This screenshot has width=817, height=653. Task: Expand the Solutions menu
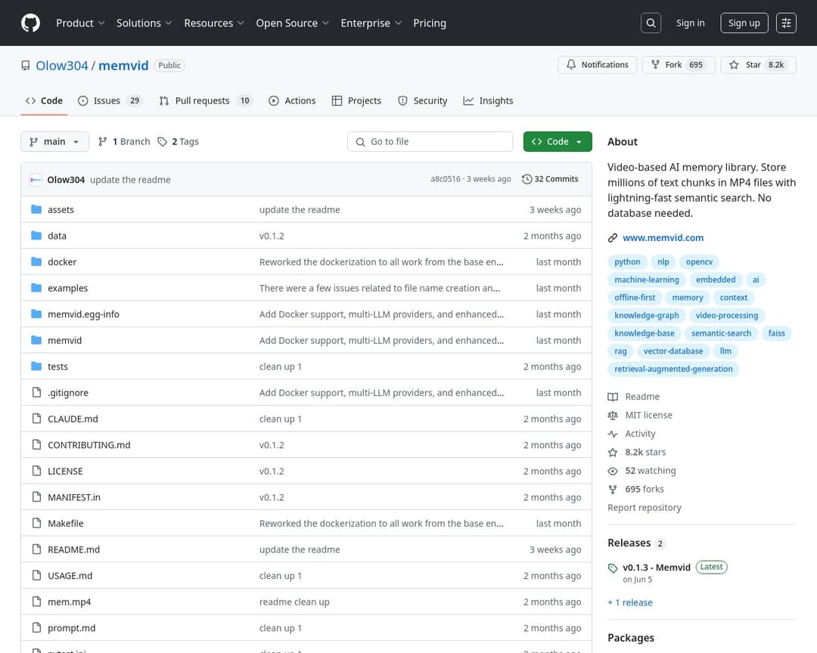coord(144,23)
